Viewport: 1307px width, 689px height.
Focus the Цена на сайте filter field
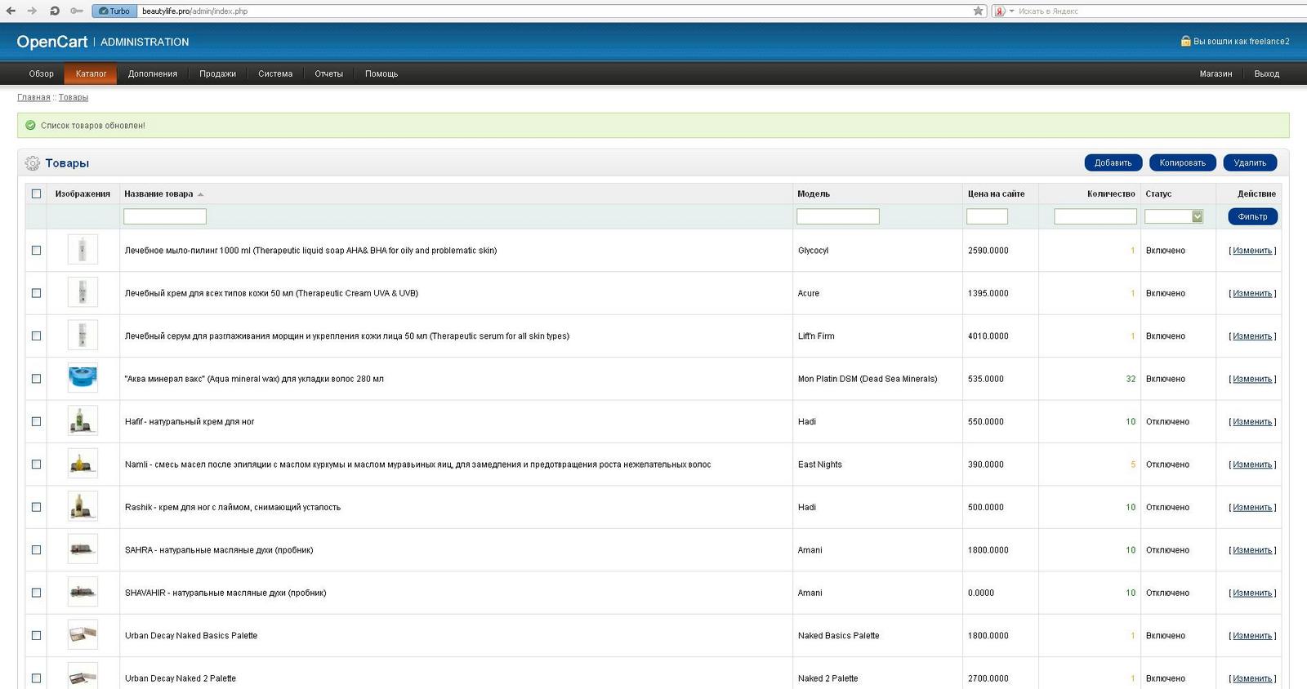987,216
